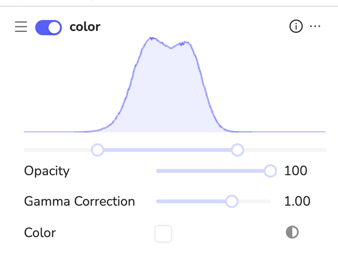The image size is (338, 259).
Task: Click the Gamma Correction slider handle
Action: coord(232,201)
